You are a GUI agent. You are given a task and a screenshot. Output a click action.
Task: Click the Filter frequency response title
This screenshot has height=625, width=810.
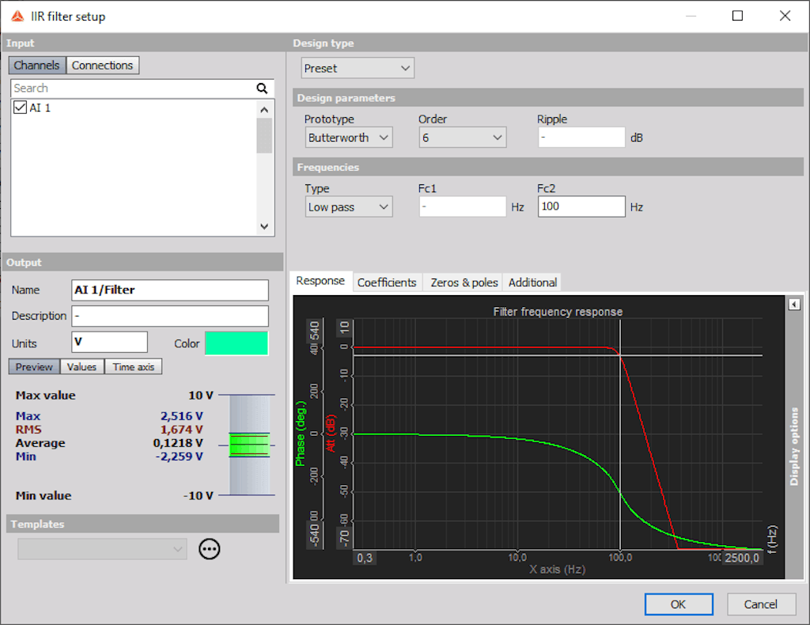558,312
